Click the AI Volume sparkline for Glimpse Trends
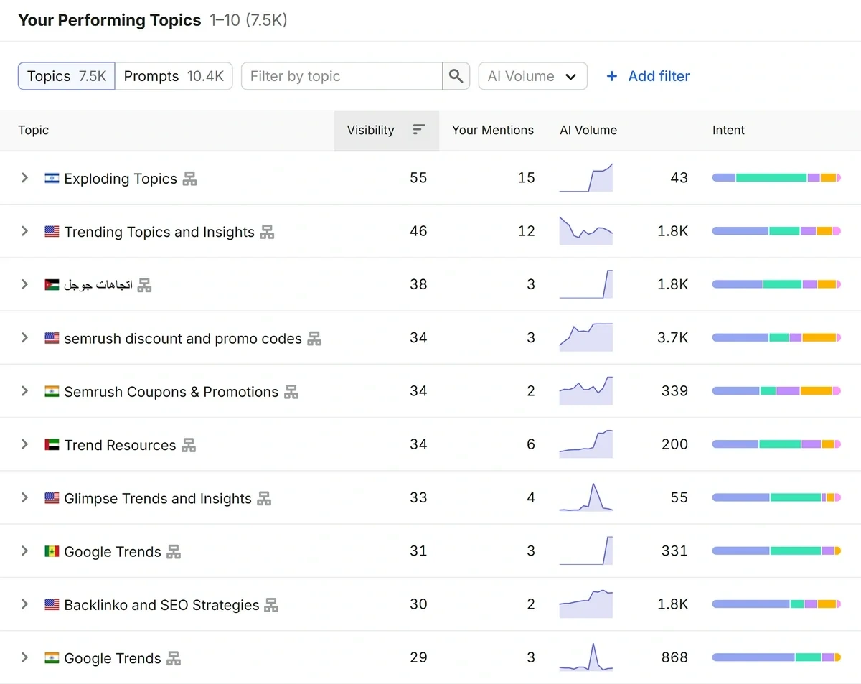This screenshot has width=861, height=684. click(586, 497)
